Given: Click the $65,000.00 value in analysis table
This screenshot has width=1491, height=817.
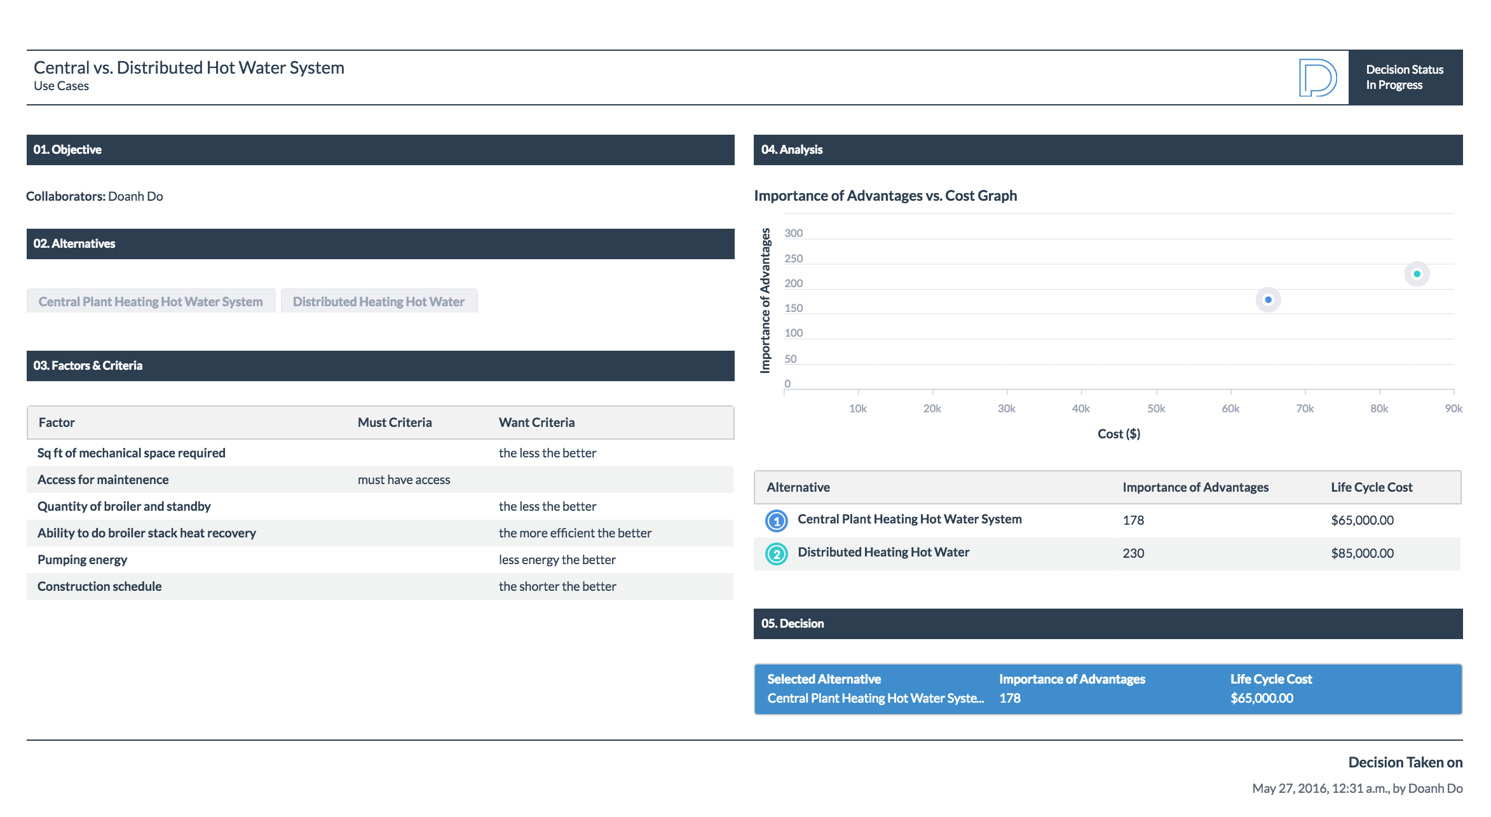Looking at the screenshot, I should 1362,520.
